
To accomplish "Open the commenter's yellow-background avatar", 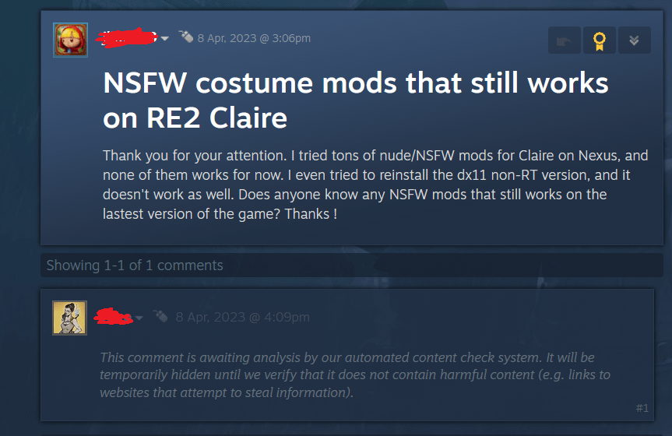I will tap(70, 318).
